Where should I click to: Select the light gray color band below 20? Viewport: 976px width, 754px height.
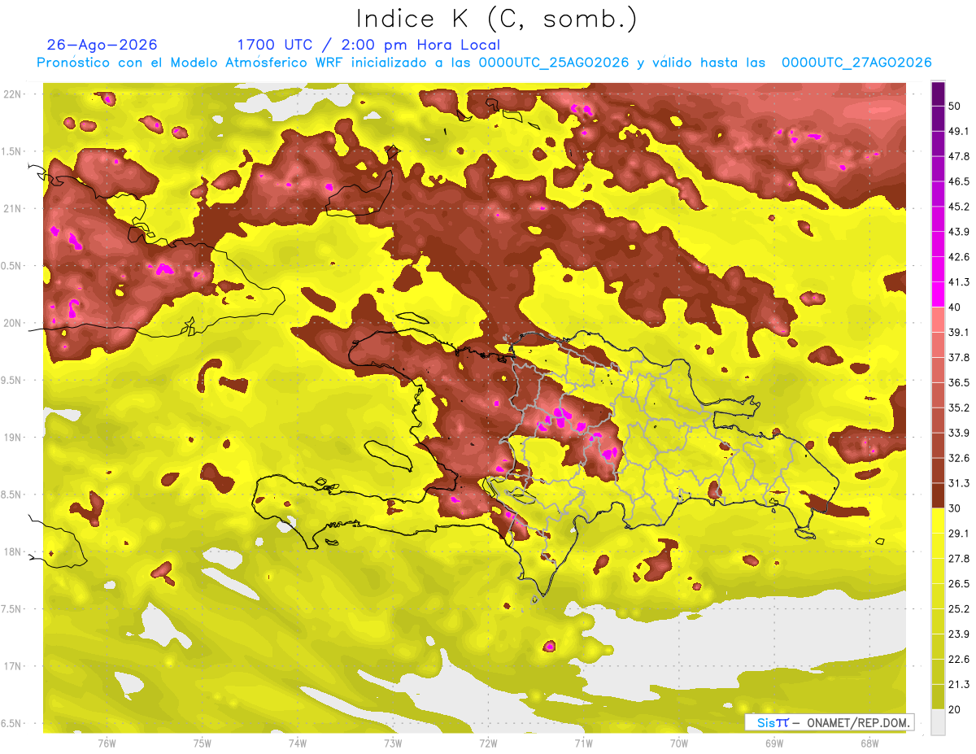click(x=938, y=721)
